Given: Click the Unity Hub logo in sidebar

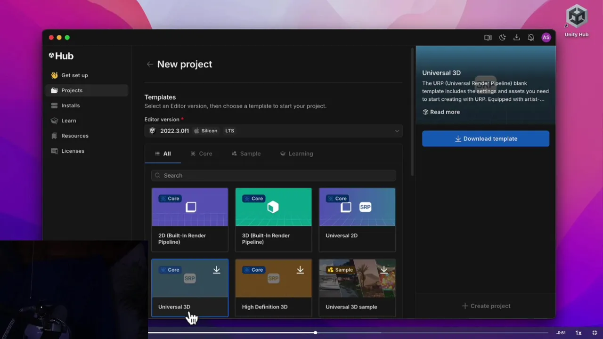Looking at the screenshot, I should [61, 56].
